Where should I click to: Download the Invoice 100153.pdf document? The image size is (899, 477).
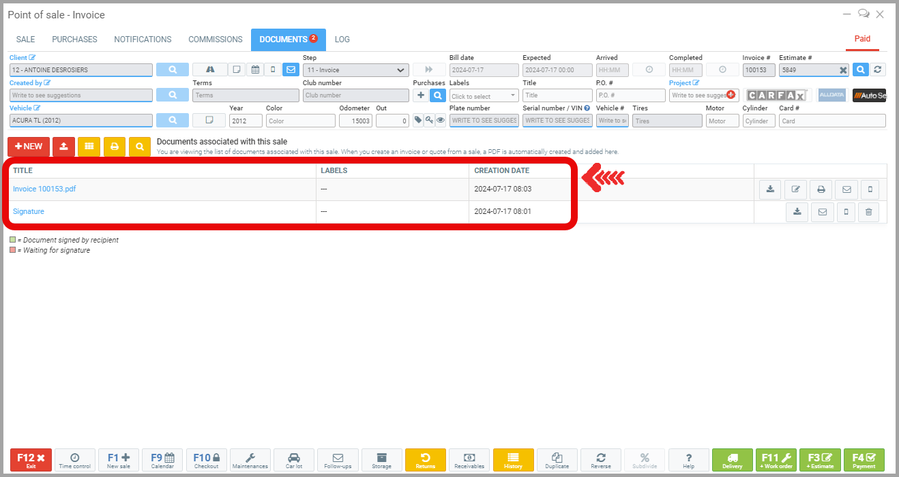770,189
